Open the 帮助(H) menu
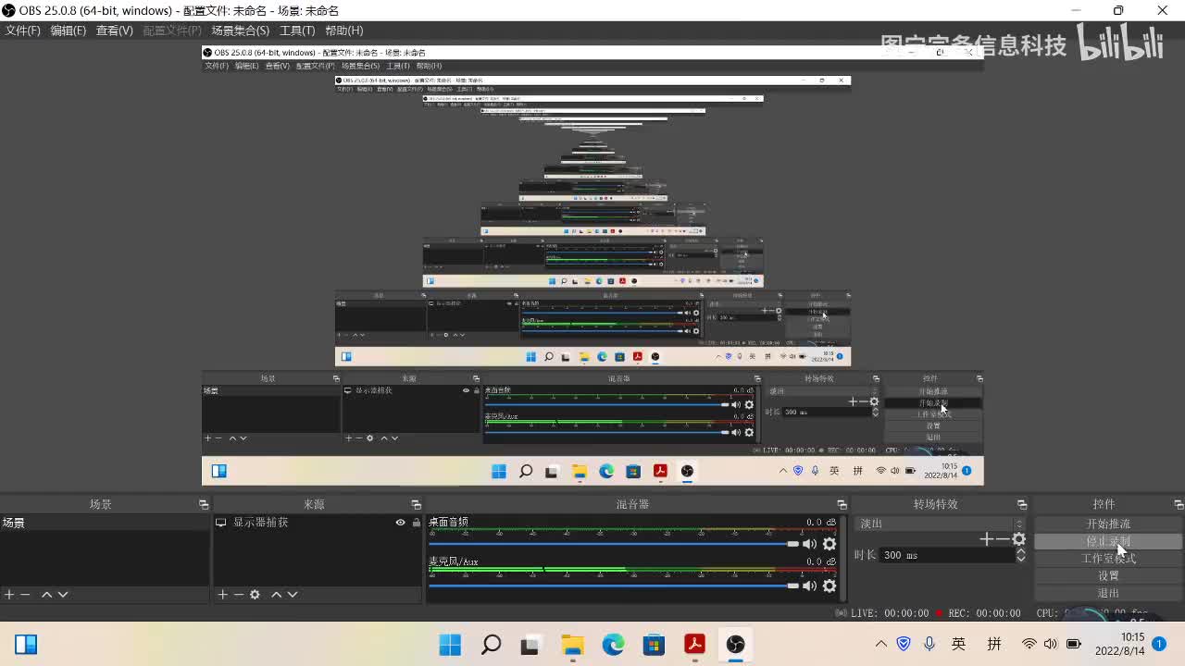The width and height of the screenshot is (1185, 666). 344,31
